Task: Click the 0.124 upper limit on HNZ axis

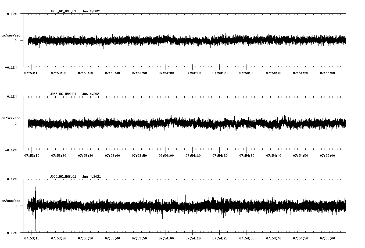Action: point(12,179)
